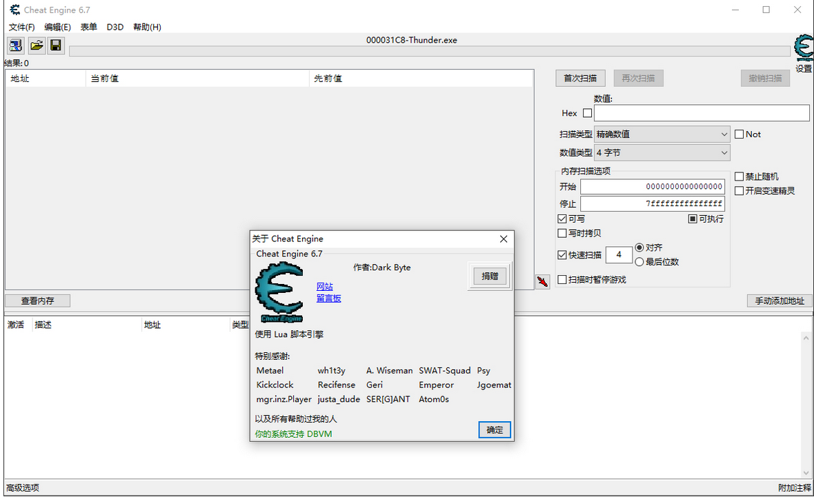This screenshot has height=497, width=814.
Task: Open settings via Cheat Engine logo
Action: coord(804,48)
